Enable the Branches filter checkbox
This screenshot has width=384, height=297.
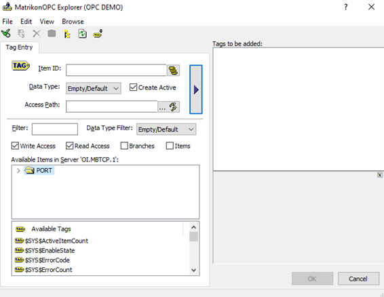[124, 146]
